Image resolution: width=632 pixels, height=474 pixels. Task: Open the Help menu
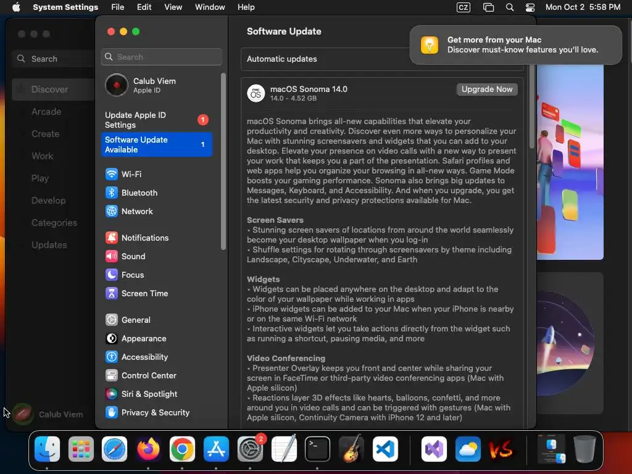point(246,7)
